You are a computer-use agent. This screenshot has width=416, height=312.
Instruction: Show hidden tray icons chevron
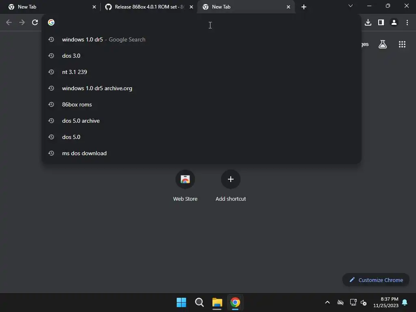click(x=327, y=302)
